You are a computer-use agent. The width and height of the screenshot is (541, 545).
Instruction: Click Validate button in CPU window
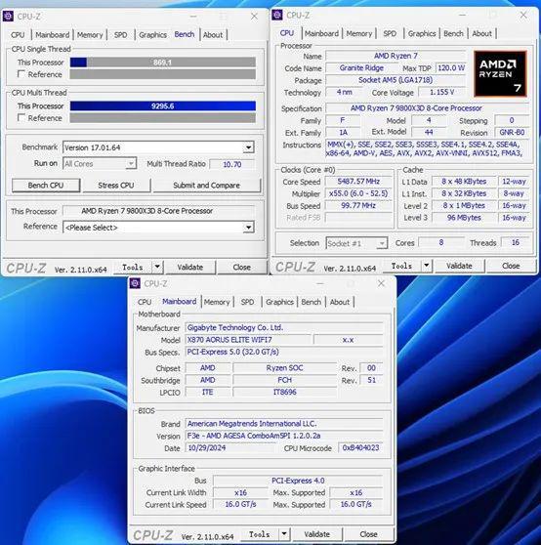[x=459, y=266]
